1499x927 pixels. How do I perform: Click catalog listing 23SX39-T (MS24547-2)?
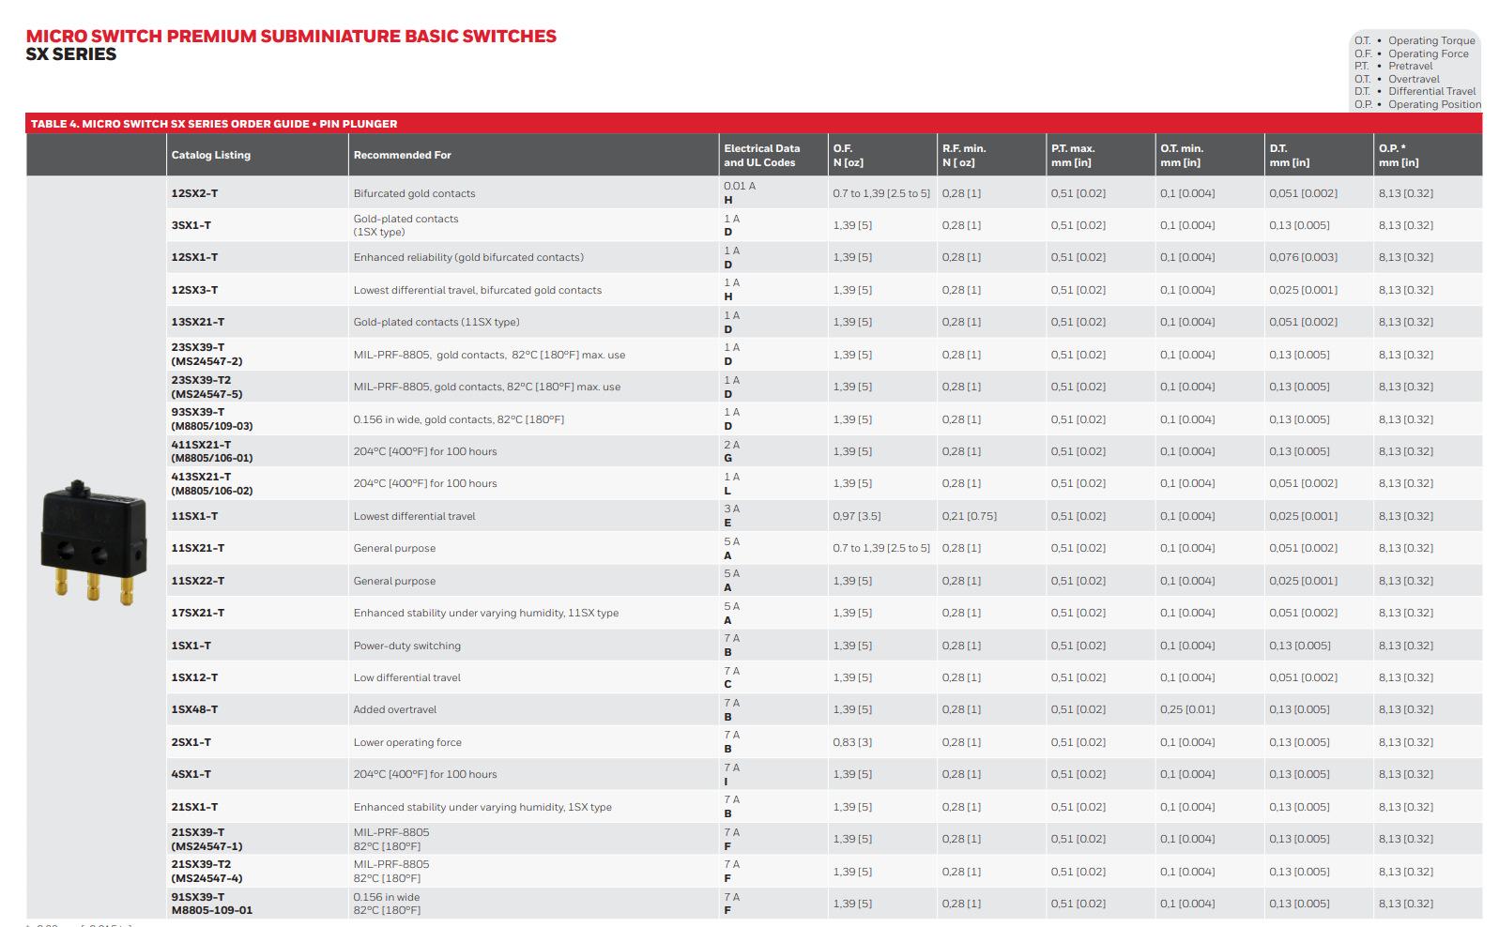coord(206,354)
